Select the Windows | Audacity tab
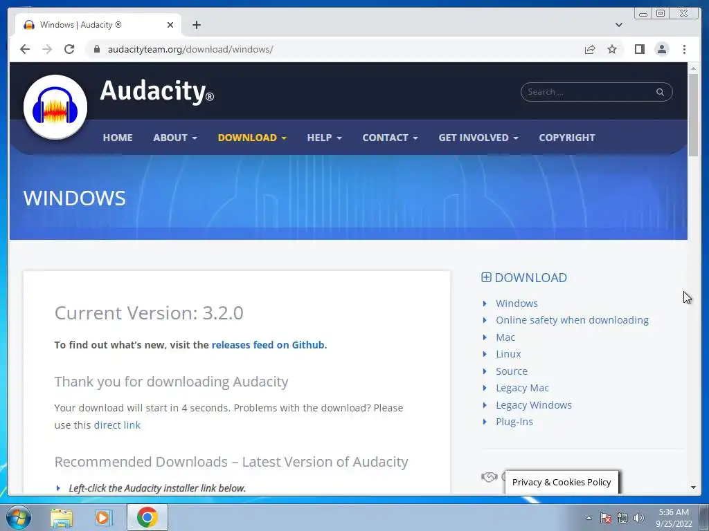The width and height of the screenshot is (709, 531). pos(98,25)
